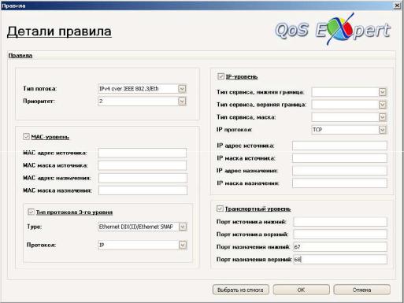Focus the MAC маска назначения field
404x303 pixels.
[x=143, y=190]
